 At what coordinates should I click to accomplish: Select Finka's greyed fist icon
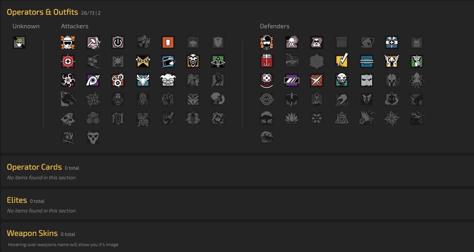click(218, 80)
